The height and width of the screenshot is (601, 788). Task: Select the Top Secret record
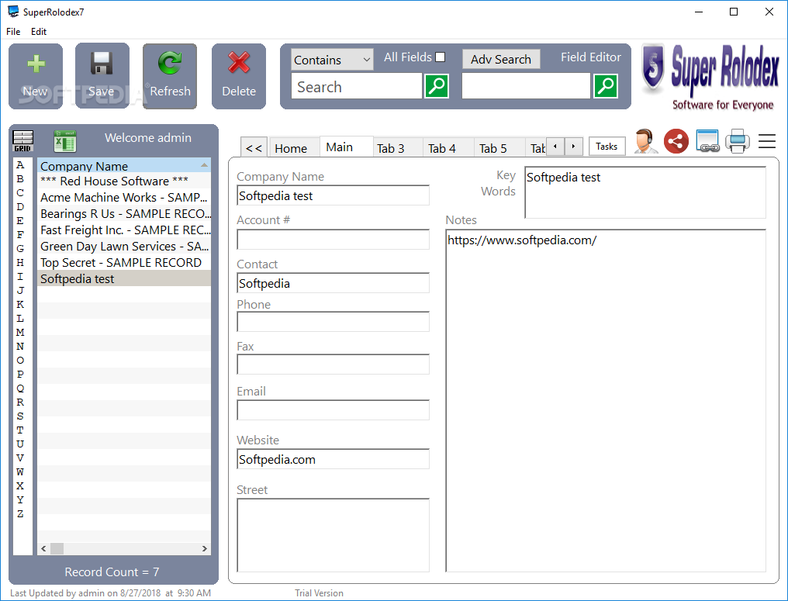click(x=124, y=263)
